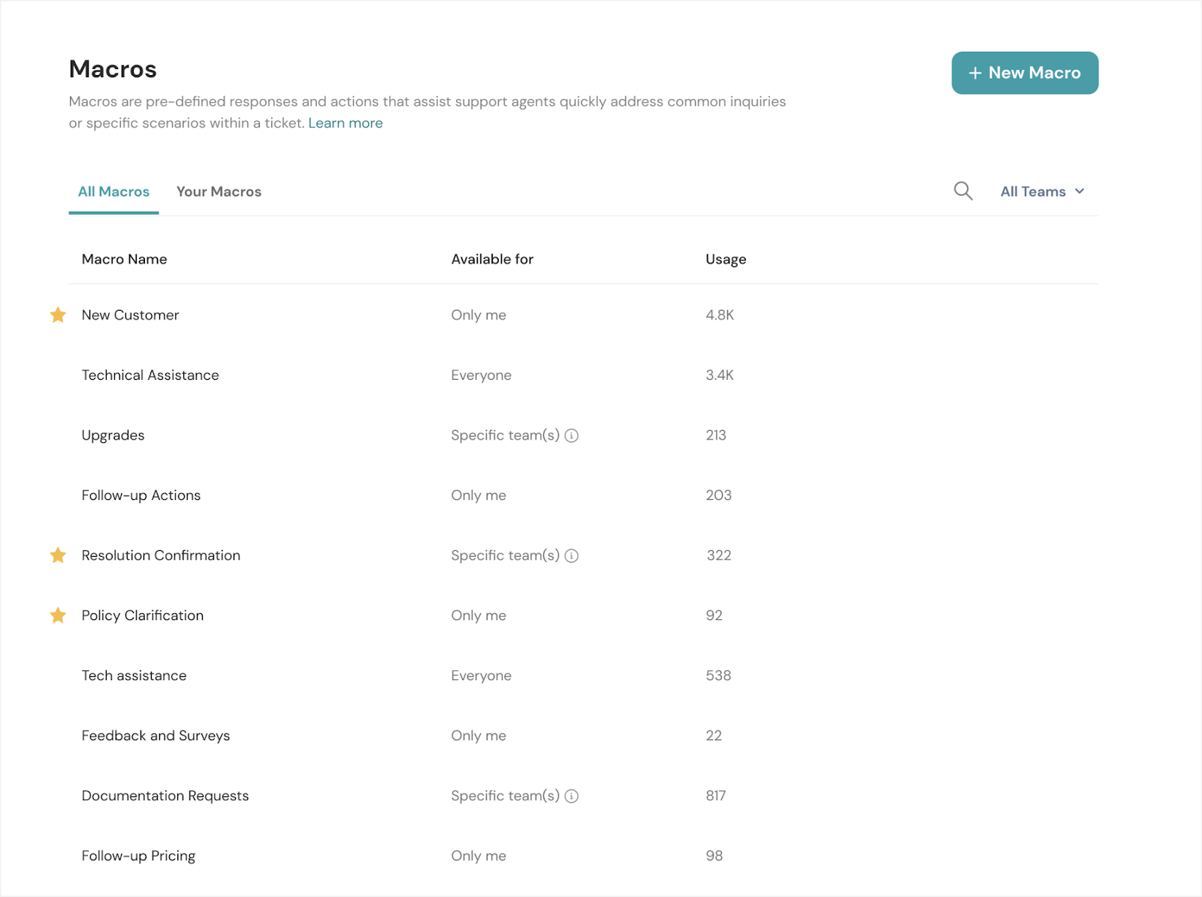Open the Feedback and Surveys macro
The image size is (1202, 897).
pos(156,736)
